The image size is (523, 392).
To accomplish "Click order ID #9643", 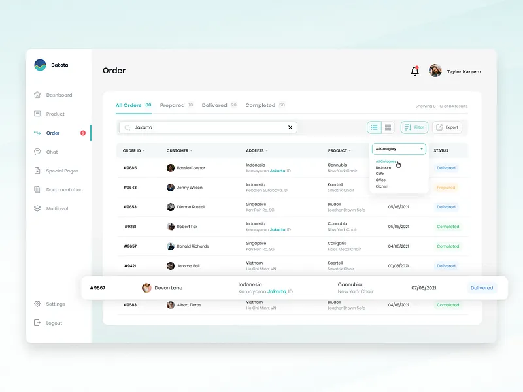I will (x=130, y=188).
